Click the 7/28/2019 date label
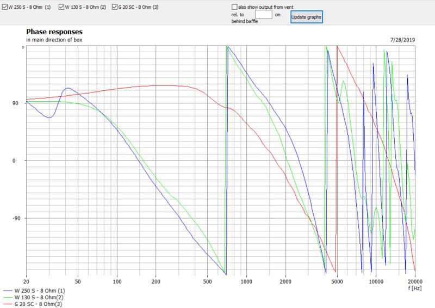Image resolution: width=435 pixels, height=308 pixels. coord(402,40)
